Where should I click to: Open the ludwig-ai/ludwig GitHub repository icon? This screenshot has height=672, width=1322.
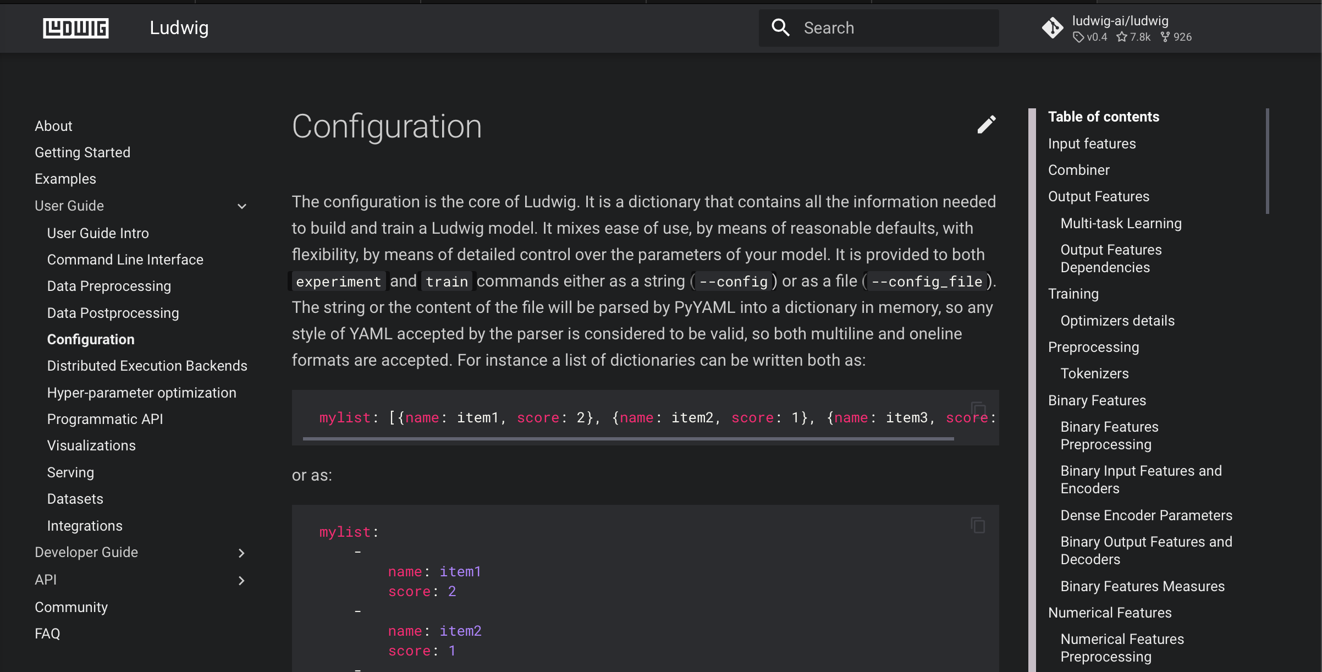coord(1052,27)
